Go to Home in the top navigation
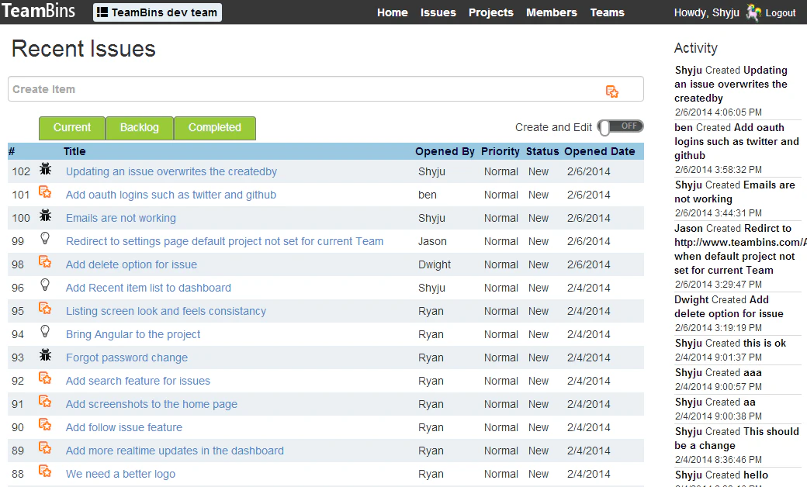This screenshot has width=807, height=487. click(x=392, y=12)
